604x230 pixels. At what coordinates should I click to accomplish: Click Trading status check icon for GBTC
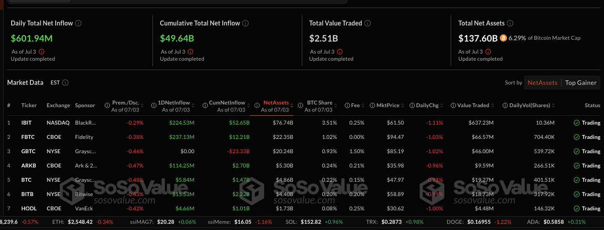pos(577,151)
